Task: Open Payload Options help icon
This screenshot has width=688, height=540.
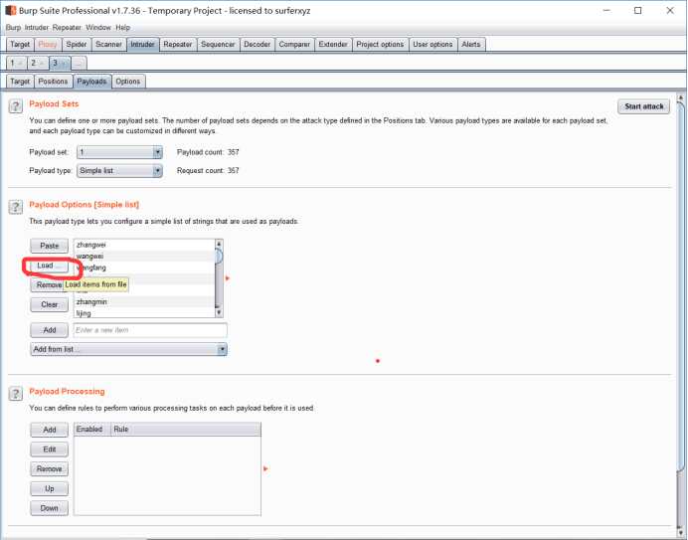Action: coord(15,207)
